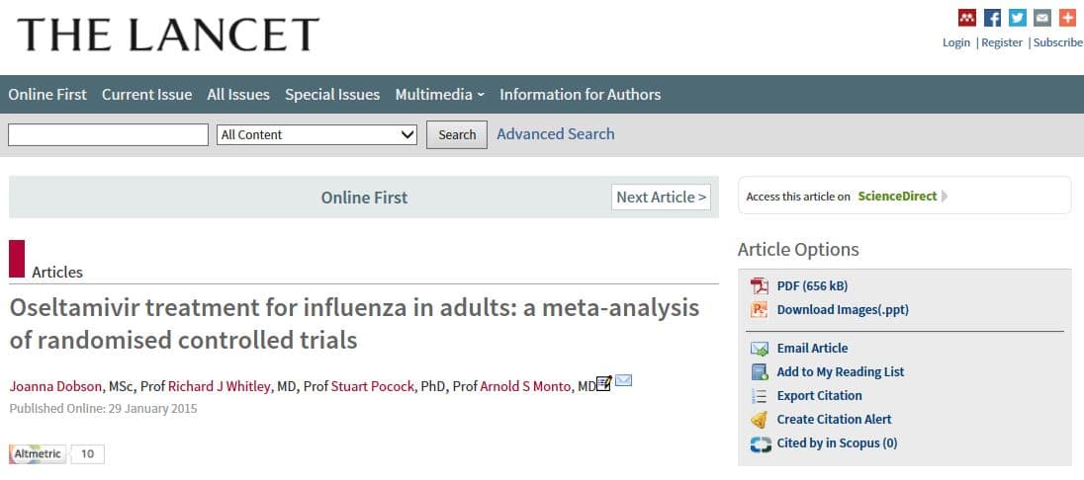Click the author notes icon after MD
This screenshot has width=1084, height=480.
[x=604, y=384]
